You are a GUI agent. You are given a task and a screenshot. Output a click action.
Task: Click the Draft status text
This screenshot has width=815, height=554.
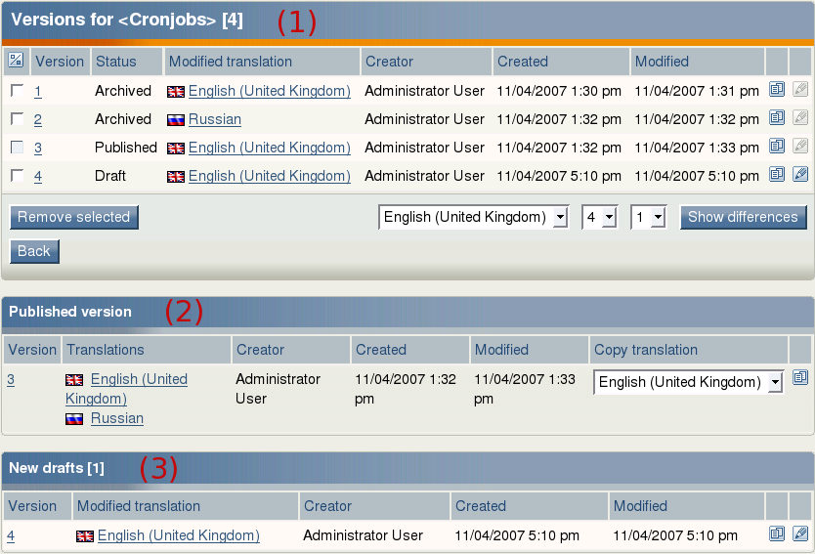[x=110, y=176]
